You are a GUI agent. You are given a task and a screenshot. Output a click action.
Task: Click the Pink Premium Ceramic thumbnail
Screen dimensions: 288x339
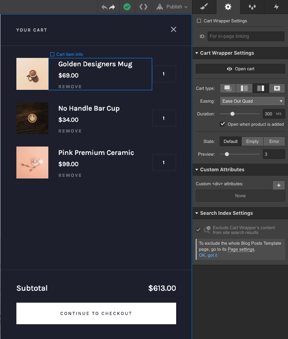(x=32, y=163)
